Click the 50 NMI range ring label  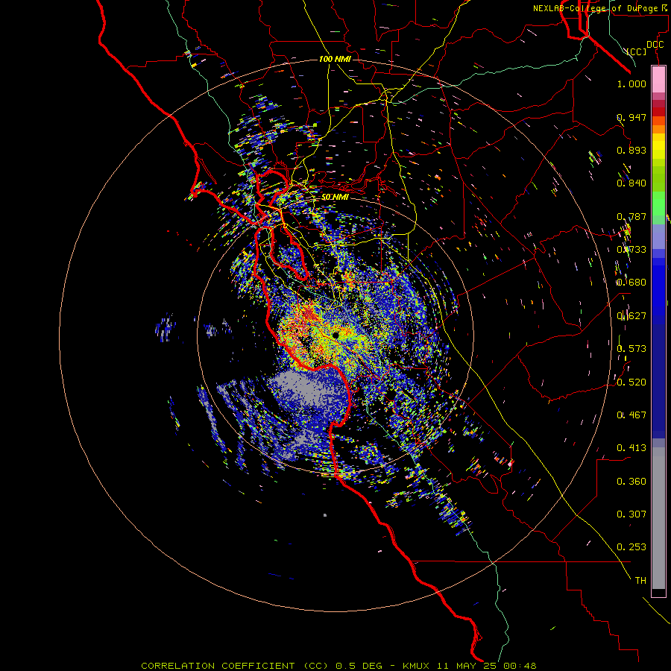(335, 197)
